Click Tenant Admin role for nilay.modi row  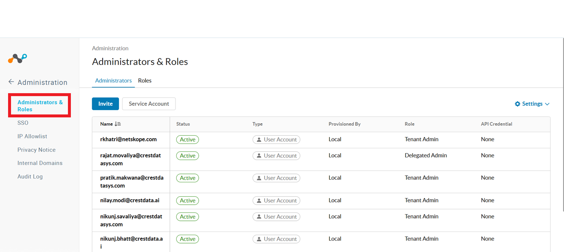pyautogui.click(x=422, y=201)
